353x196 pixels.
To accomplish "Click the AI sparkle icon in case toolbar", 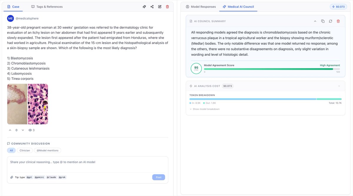I will pos(144,7).
